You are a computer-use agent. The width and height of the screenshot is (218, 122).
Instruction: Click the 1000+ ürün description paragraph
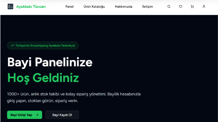point(74,97)
